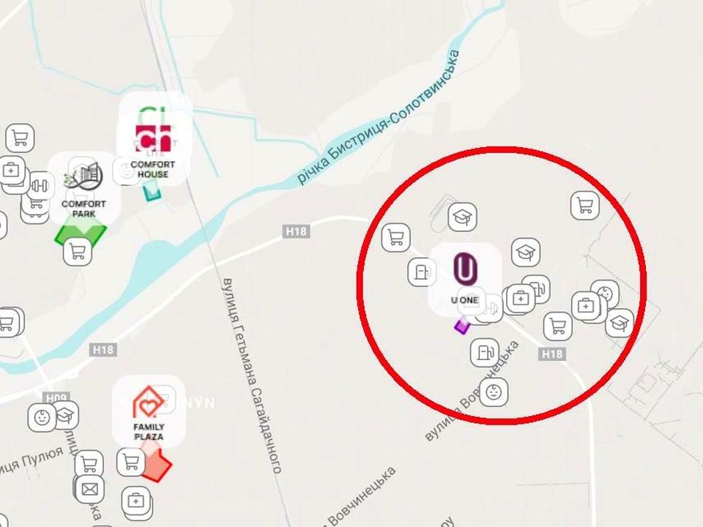This screenshot has width=703, height=527.
Task: Click the envelope post office icon
Action: [x=89, y=490]
